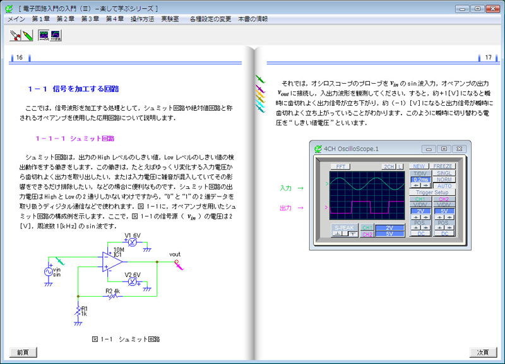The height and width of the screenshot is (364, 505).
Task: Decrease CH1 V/DIV with left arrow
Action: point(416,217)
